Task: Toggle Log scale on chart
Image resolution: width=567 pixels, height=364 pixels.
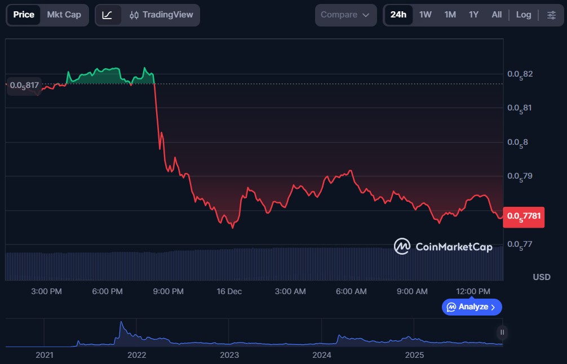Action: click(523, 15)
